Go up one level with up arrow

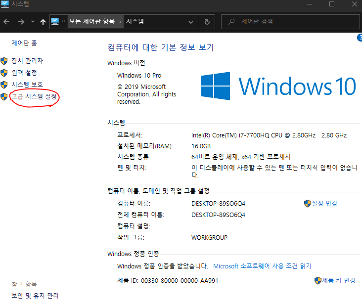pos(43,22)
